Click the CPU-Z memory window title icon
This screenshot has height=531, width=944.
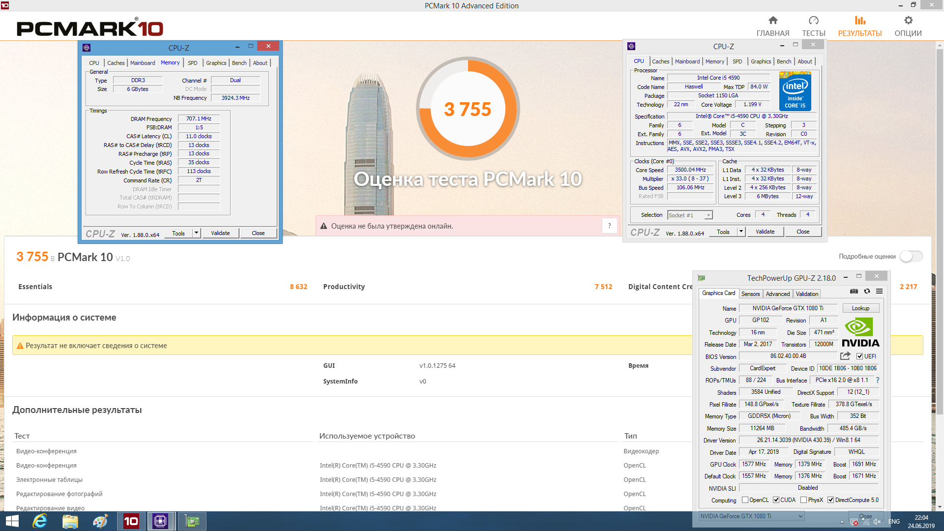tap(87, 48)
